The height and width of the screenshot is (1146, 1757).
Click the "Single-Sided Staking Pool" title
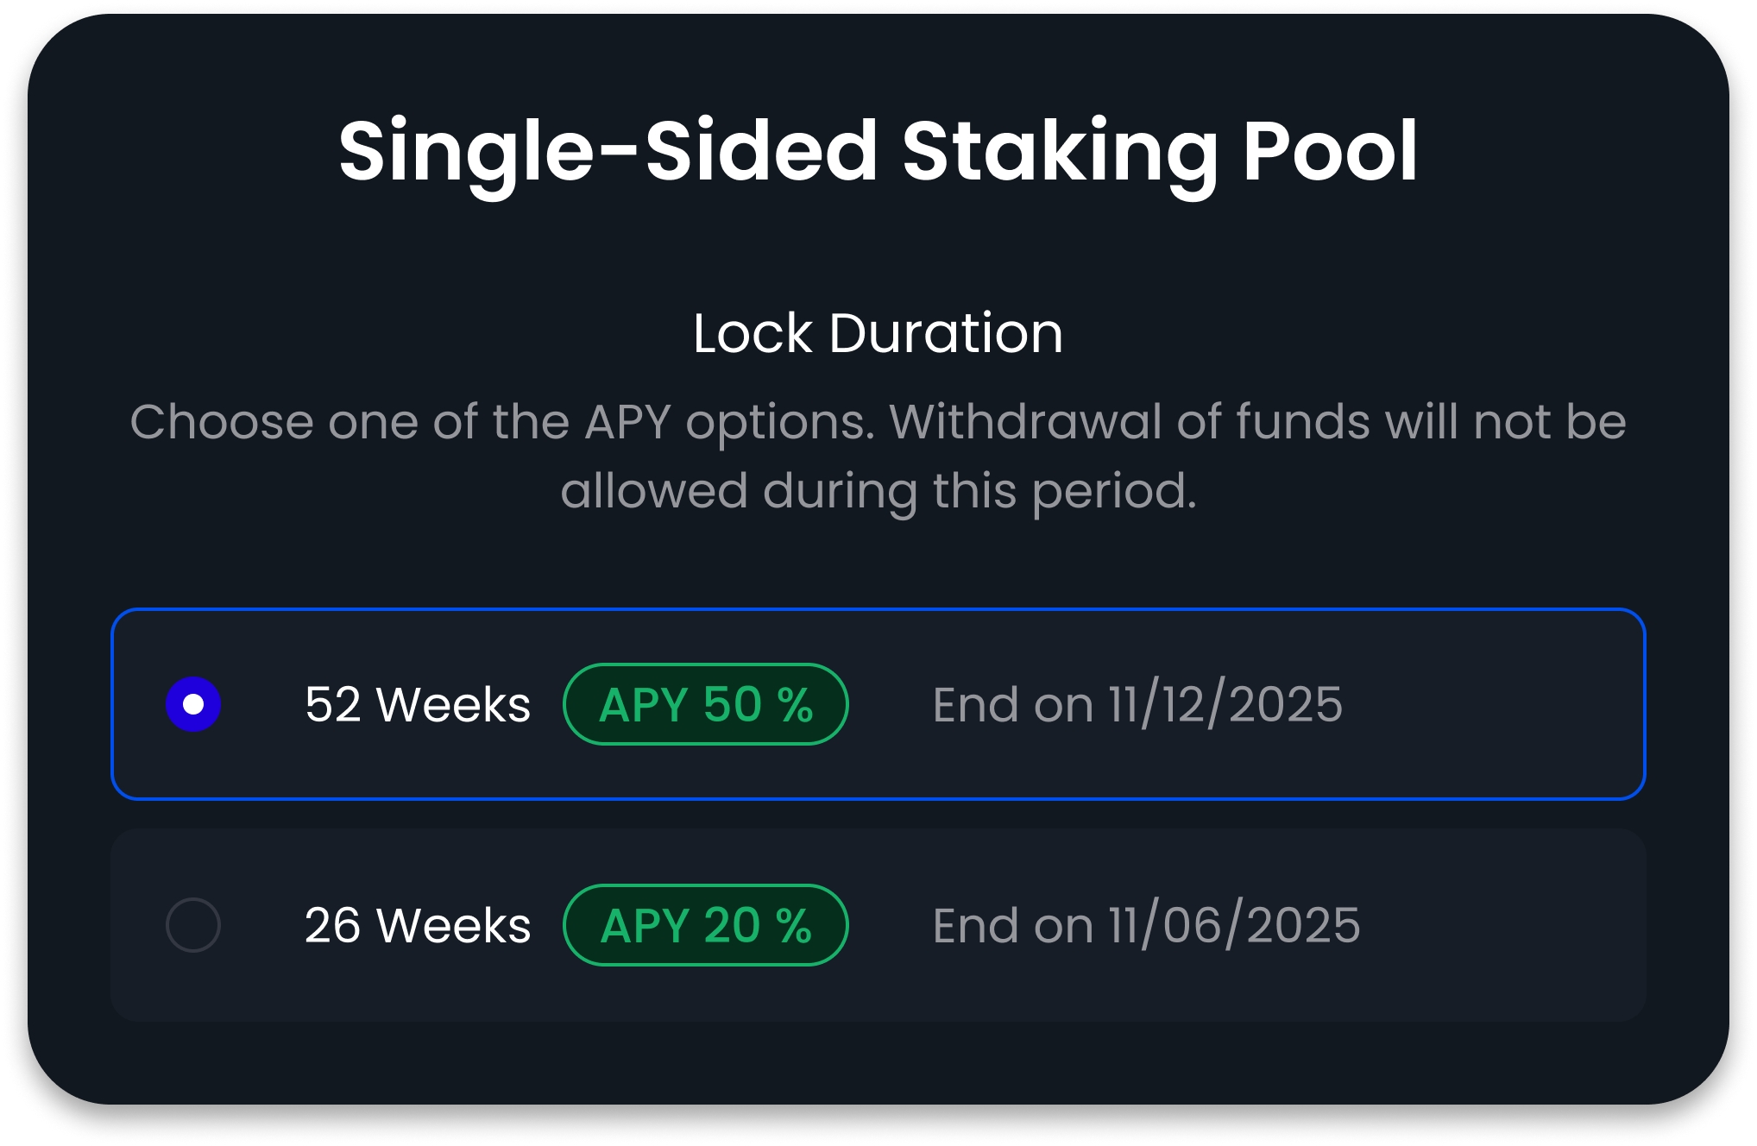click(878, 152)
